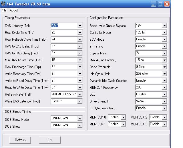Image resolution: width=183 pixels, height=148 pixels.
Task: Expand the MEM CLK 3 dropdown
Action: [x=164, y=124]
